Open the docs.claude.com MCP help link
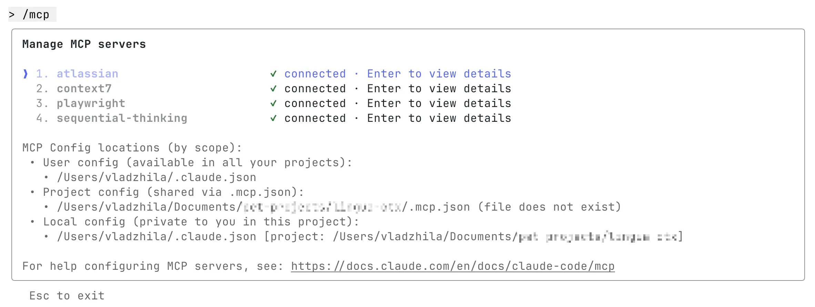815x307 pixels. click(x=452, y=266)
